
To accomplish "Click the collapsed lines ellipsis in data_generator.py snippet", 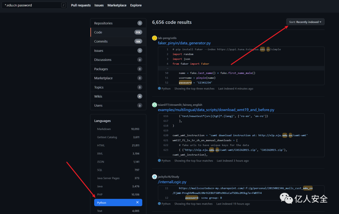I will pyautogui.click(x=167, y=68).
